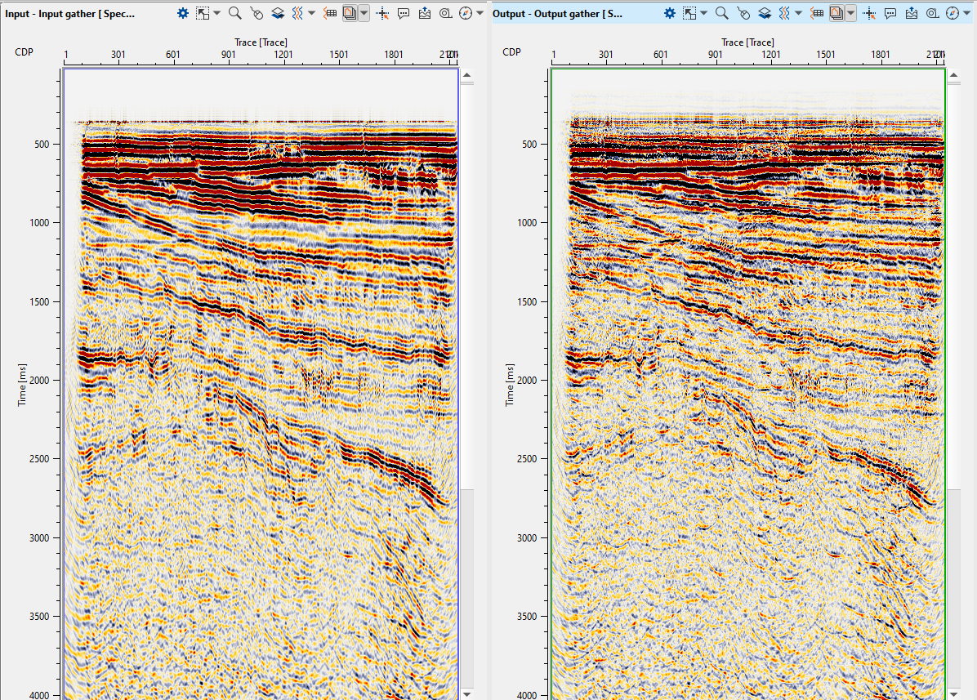
Task: Click Output gather vertical scrollbar down arrow
Action: 954,693
